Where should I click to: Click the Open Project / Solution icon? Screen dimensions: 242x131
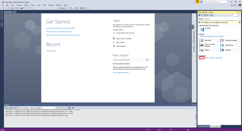pos(114,39)
